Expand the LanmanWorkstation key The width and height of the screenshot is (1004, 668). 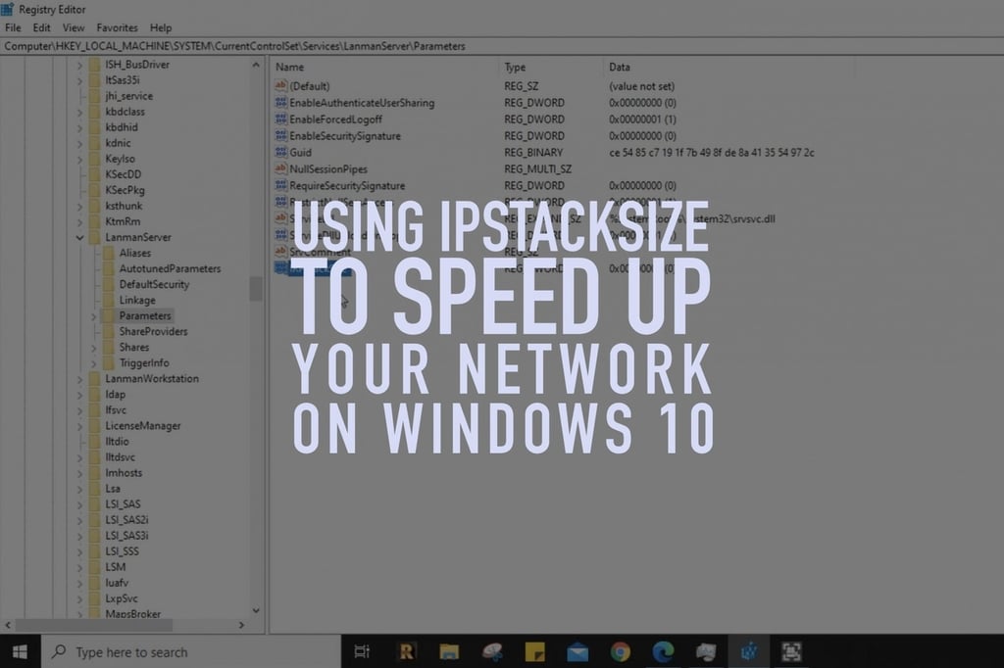point(79,379)
